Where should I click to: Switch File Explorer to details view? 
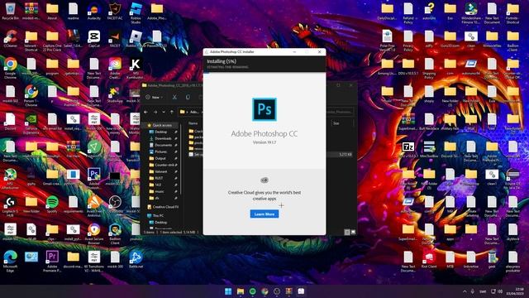[347, 232]
